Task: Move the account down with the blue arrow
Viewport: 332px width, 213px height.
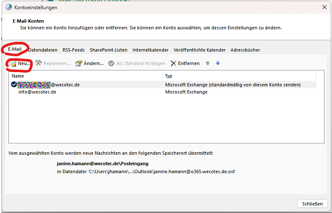Action: (x=218, y=63)
